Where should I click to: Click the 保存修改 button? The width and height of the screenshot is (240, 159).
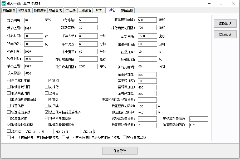coord(120,151)
